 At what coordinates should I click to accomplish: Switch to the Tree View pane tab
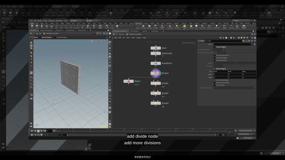coord(145,31)
